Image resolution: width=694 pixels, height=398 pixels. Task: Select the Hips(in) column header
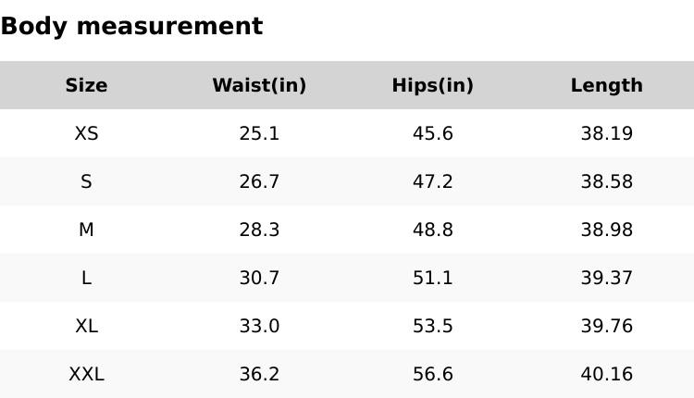click(432, 86)
